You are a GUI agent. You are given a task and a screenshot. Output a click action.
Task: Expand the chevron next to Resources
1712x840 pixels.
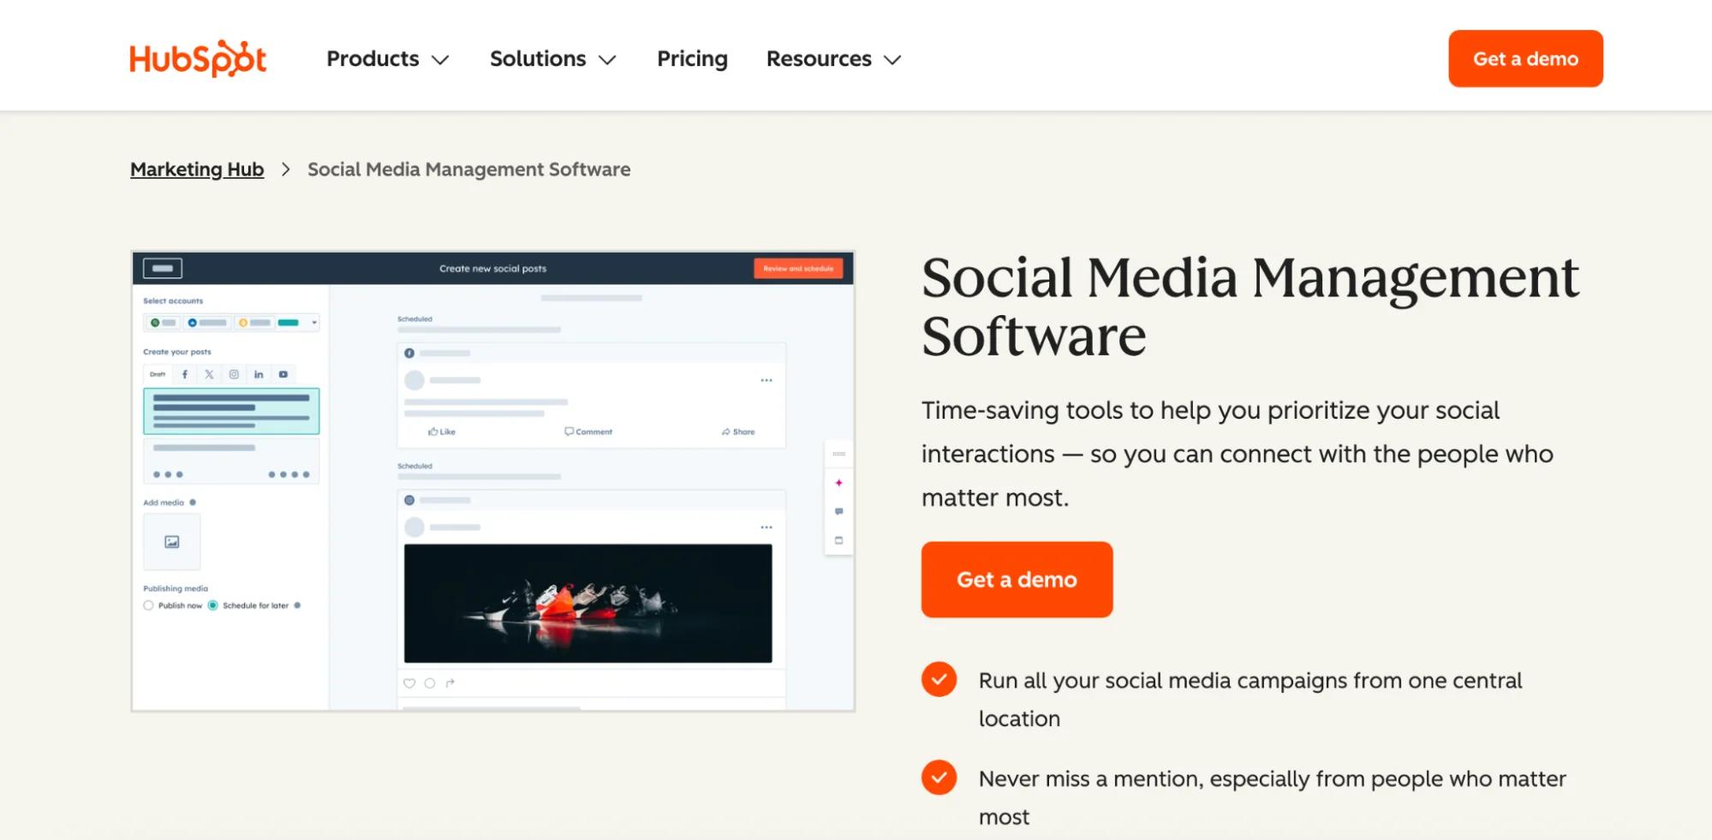pos(892,60)
